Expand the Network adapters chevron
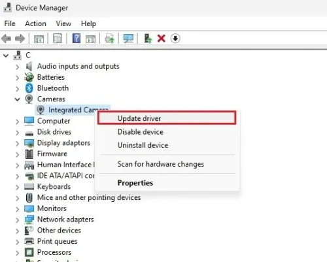 tap(18, 220)
